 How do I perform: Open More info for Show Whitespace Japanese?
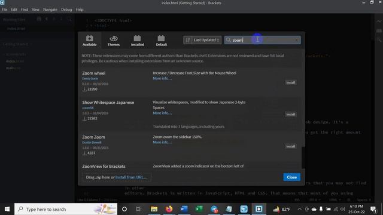[162, 113]
